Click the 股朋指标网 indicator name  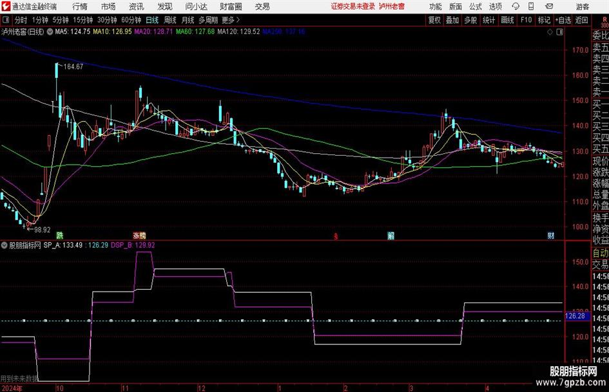[25, 245]
